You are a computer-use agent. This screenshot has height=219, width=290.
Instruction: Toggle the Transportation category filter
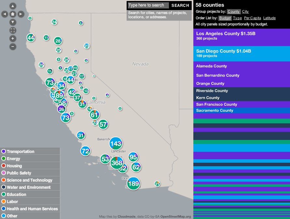20,152
